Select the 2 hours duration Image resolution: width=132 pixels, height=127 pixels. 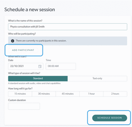115,94
